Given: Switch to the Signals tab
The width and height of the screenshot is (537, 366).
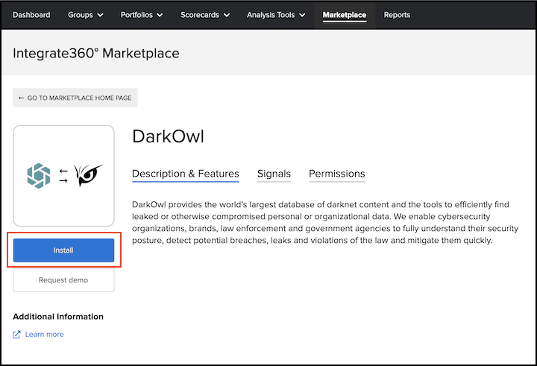Looking at the screenshot, I should tap(274, 174).
